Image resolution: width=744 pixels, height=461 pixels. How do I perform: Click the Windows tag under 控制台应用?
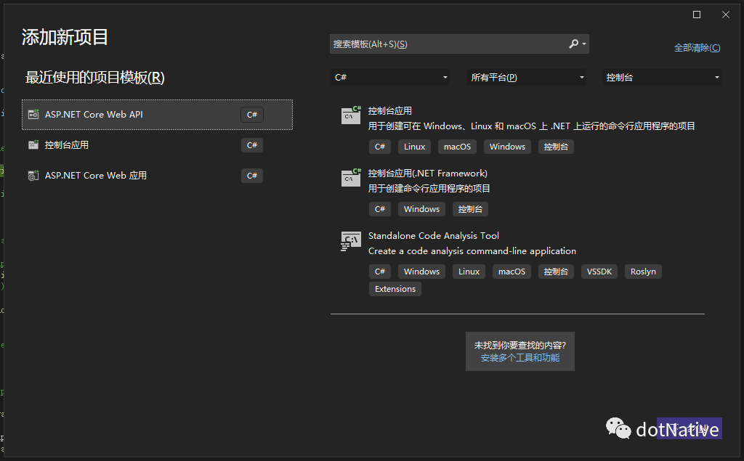(x=507, y=147)
